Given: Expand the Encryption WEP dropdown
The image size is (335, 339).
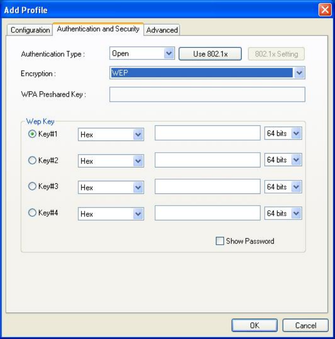Looking at the screenshot, I should (x=207, y=73).
